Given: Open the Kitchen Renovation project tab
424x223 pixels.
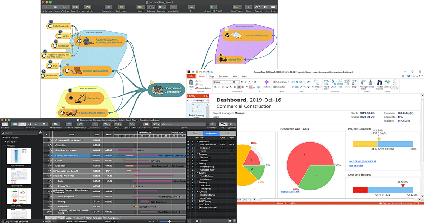Looking at the screenshot, I should coord(94,218).
